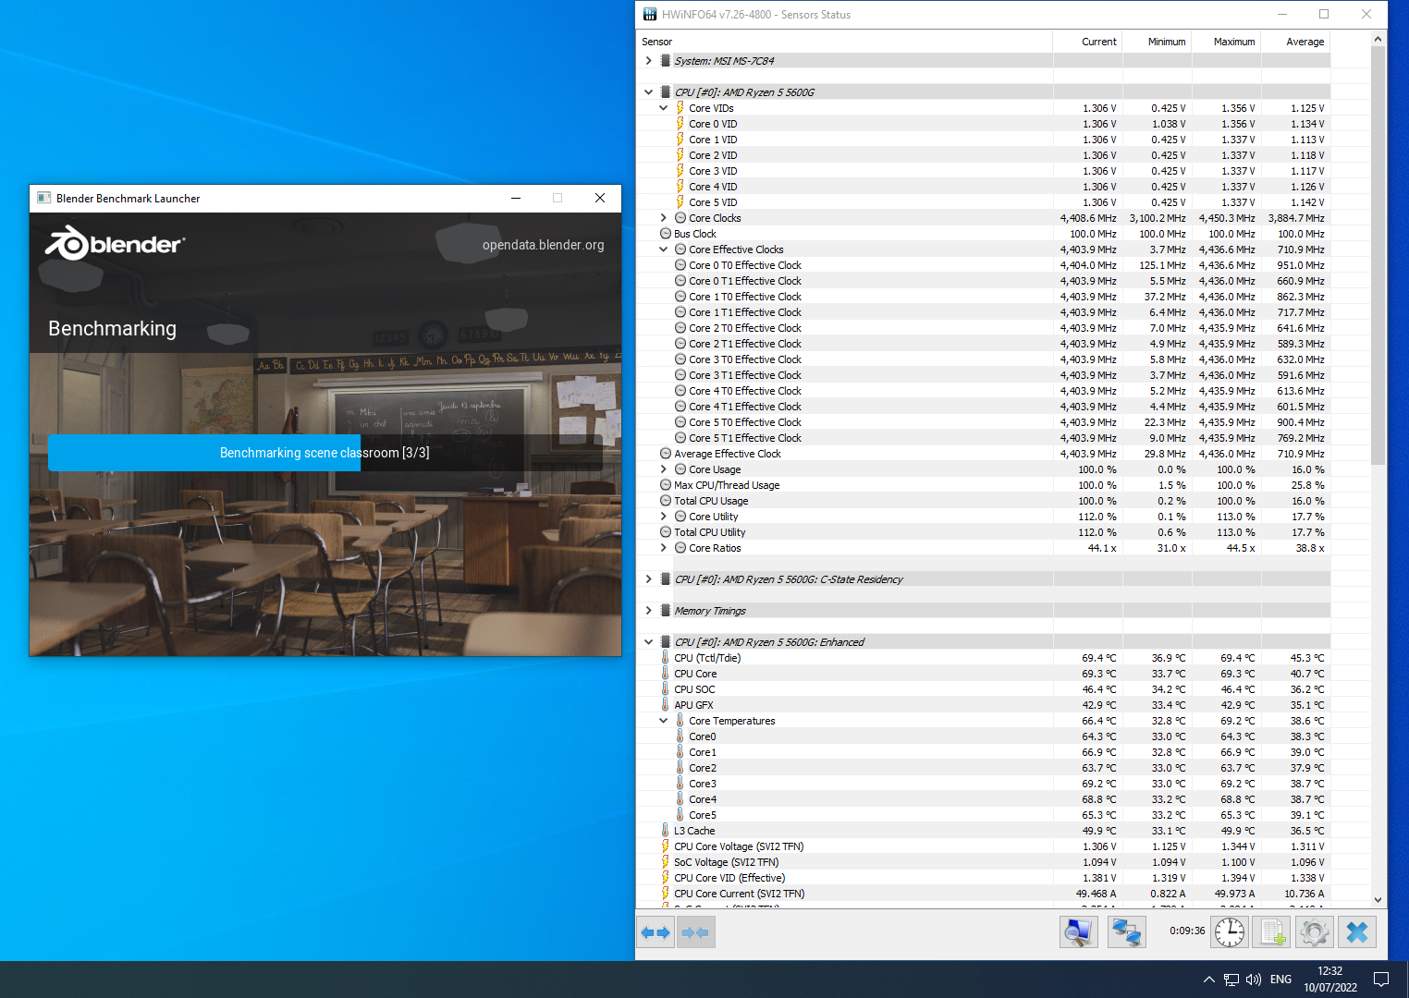Click the Blender logo in the launcher
Viewport: 1409px width, 998px height.
click(x=116, y=244)
